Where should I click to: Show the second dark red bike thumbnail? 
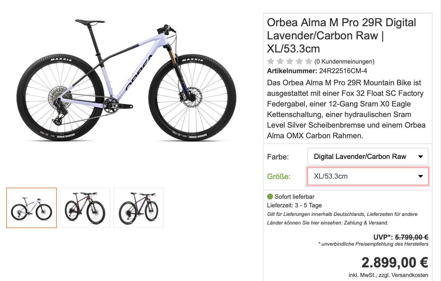[85, 208]
